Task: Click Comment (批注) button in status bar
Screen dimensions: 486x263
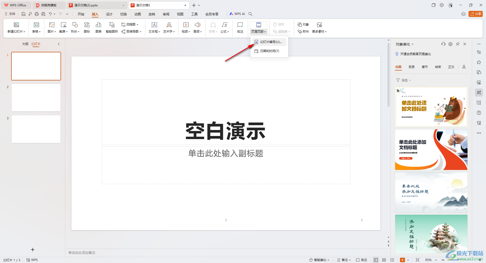Action: 361,260
